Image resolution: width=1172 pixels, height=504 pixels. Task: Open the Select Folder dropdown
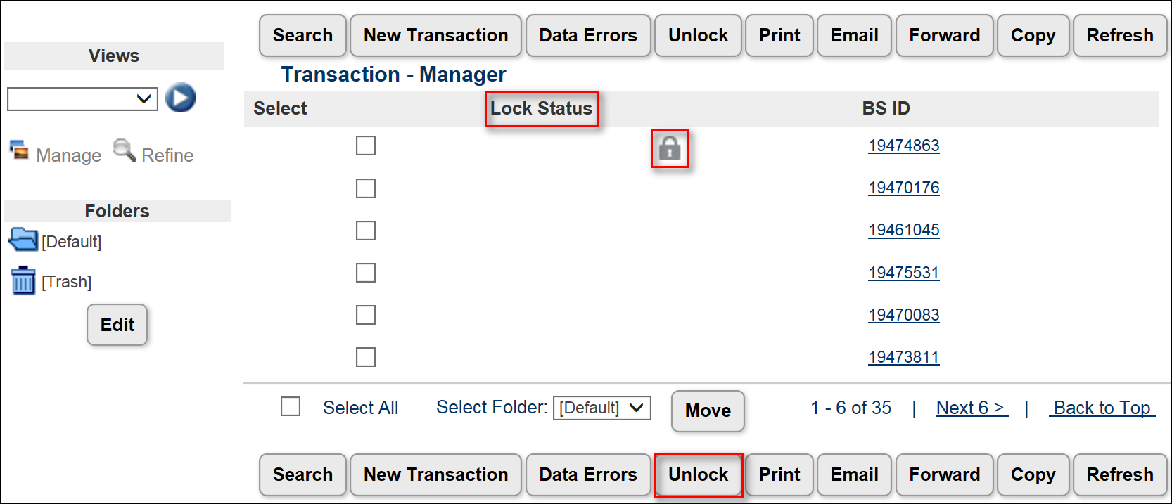click(x=601, y=408)
